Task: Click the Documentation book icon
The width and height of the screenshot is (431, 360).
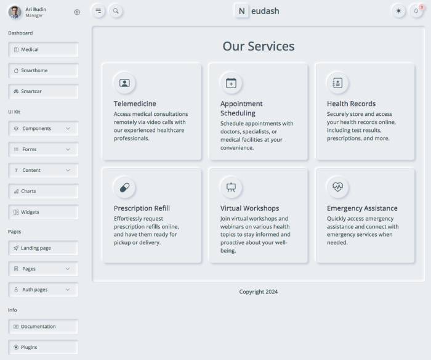Action: point(16,327)
